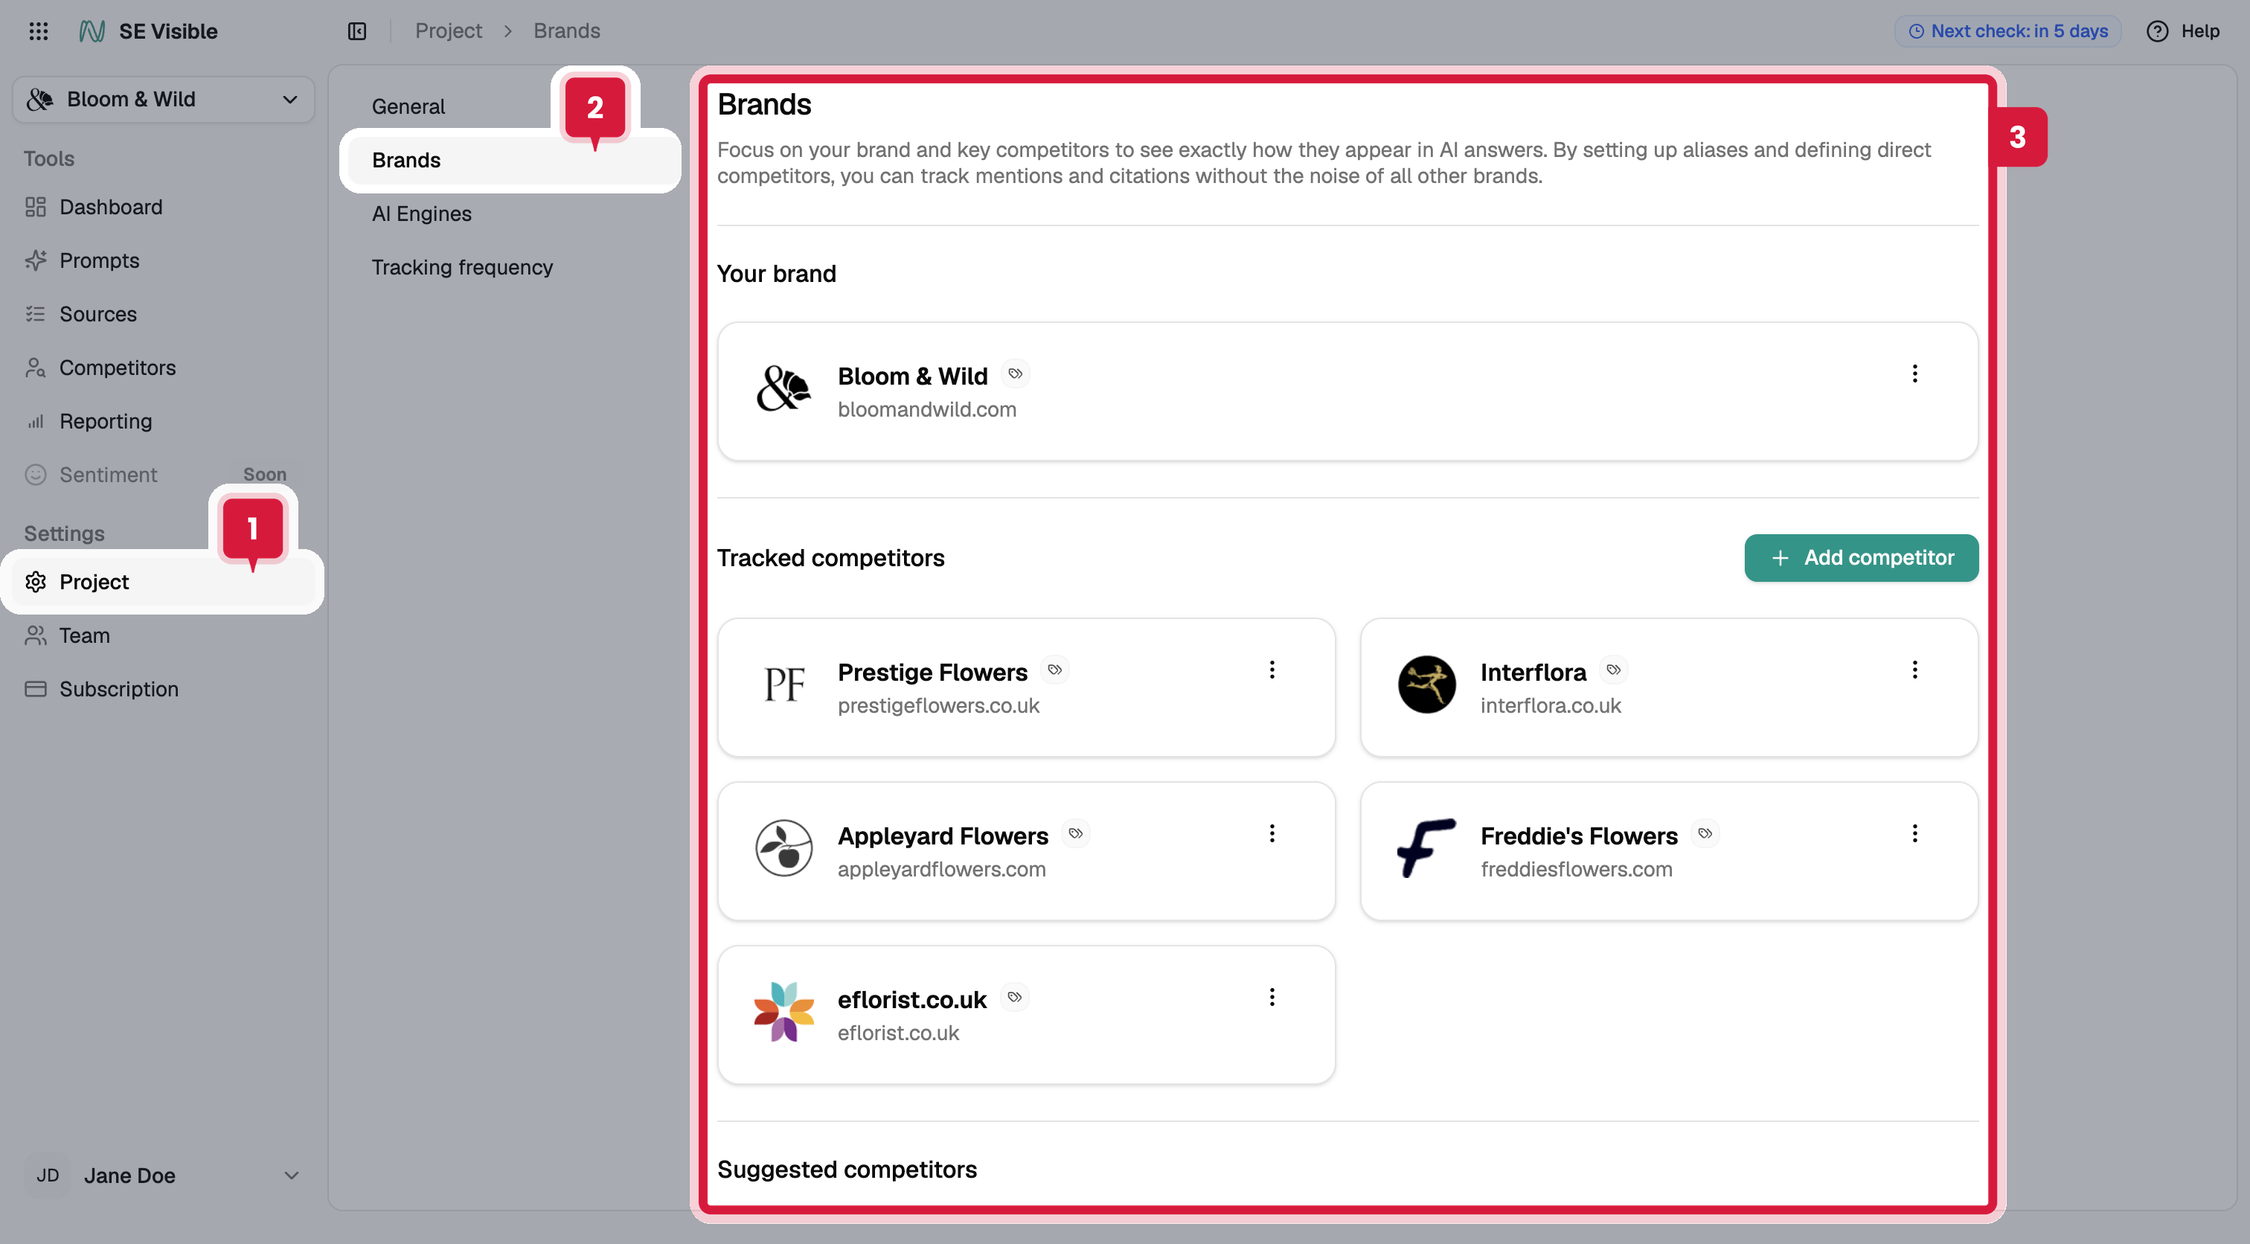Click the eflorist.co.uk colorful logo
Image resolution: width=2250 pixels, height=1244 pixels.
pyautogui.click(x=783, y=1012)
